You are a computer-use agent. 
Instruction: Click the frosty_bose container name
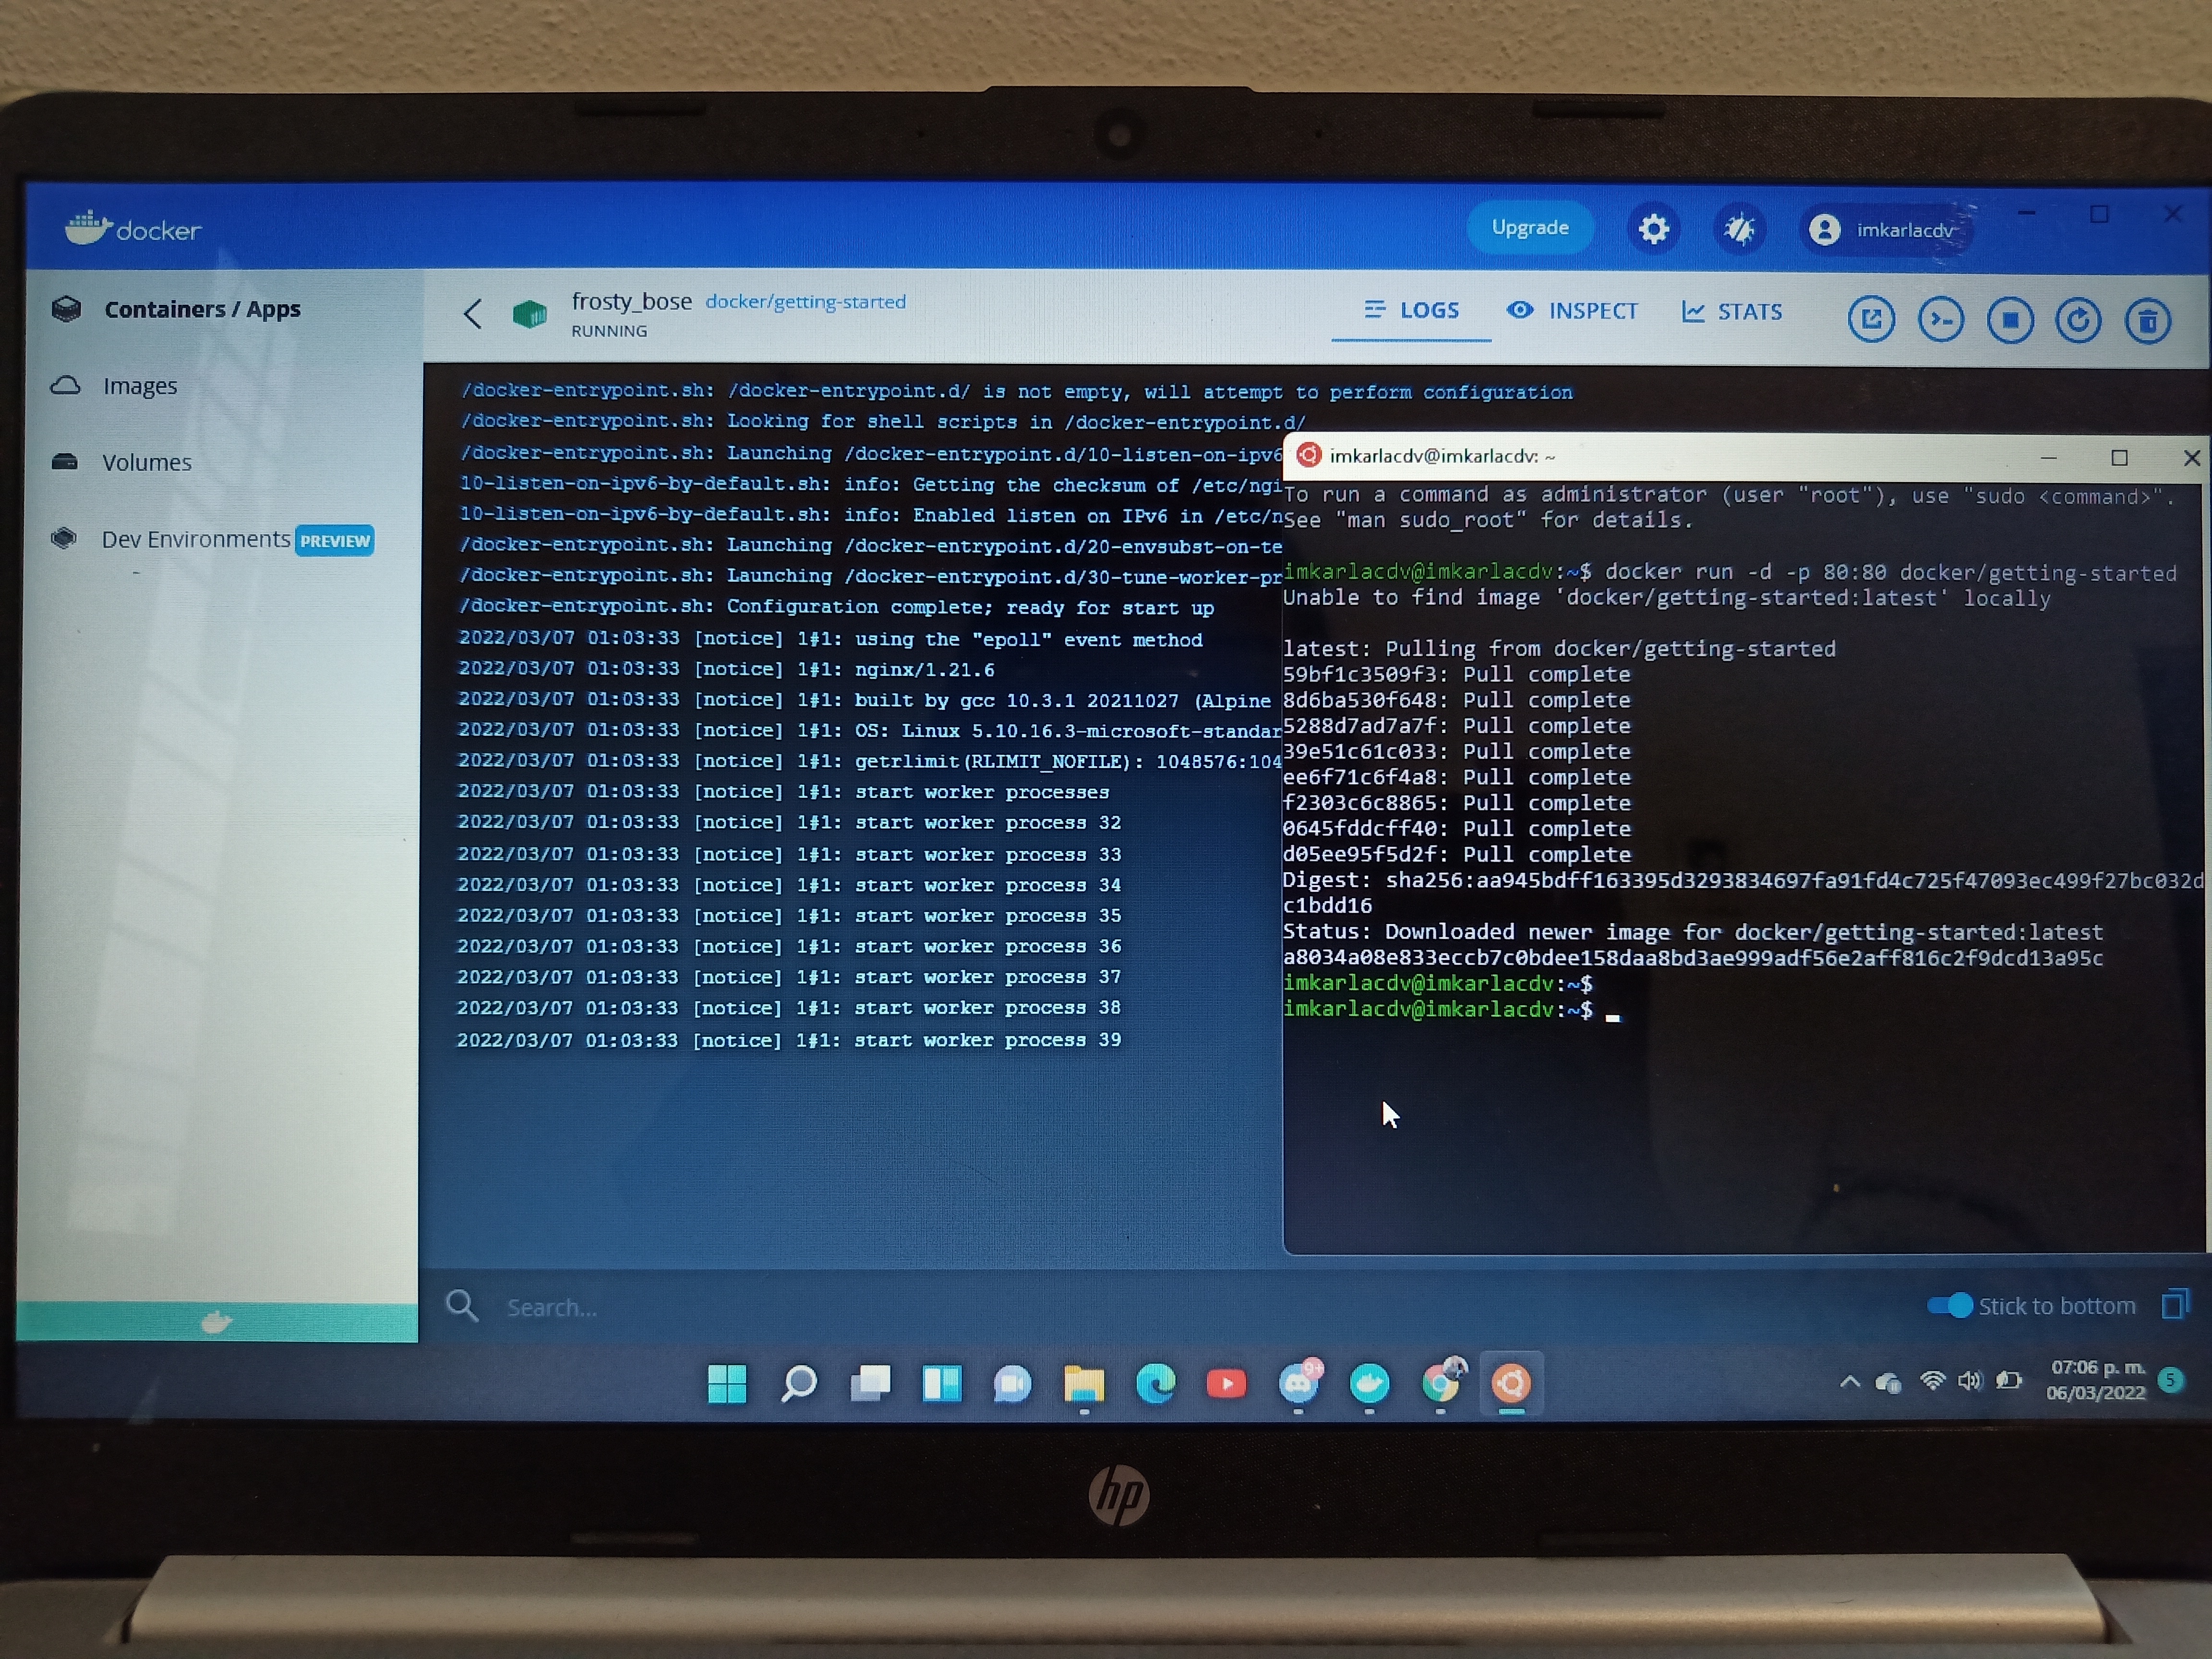[x=632, y=301]
